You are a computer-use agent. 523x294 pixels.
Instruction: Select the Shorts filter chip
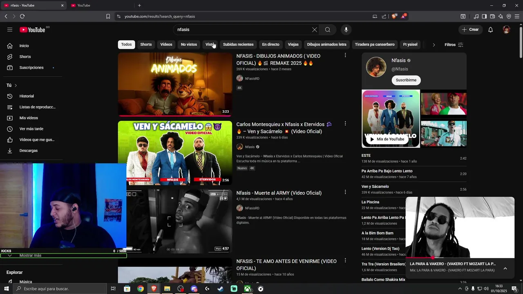[146, 45]
